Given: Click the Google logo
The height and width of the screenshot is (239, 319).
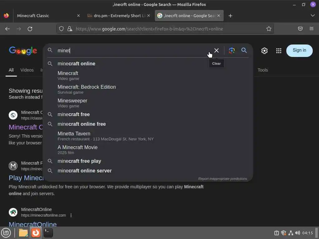Looking at the screenshot, I should click(23, 51).
